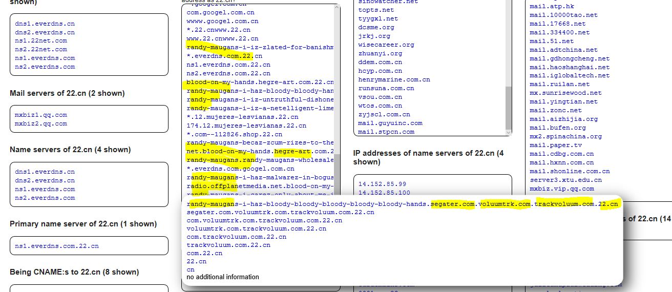Open the wisecareer.org link

click(x=386, y=45)
